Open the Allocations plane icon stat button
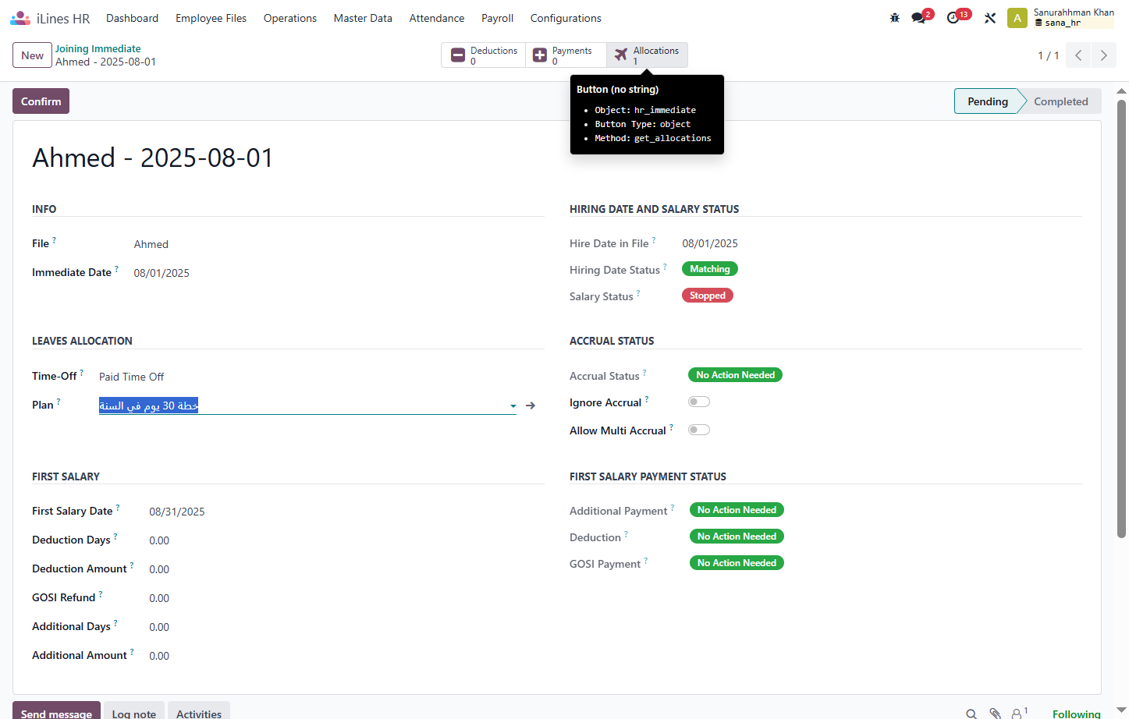The height and width of the screenshot is (719, 1129). (648, 55)
